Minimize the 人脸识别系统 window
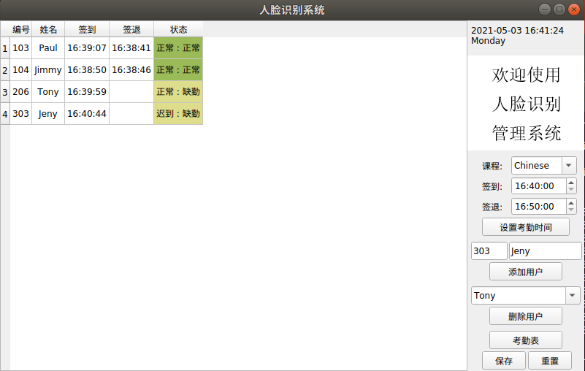585x371 pixels. pyautogui.click(x=545, y=9)
